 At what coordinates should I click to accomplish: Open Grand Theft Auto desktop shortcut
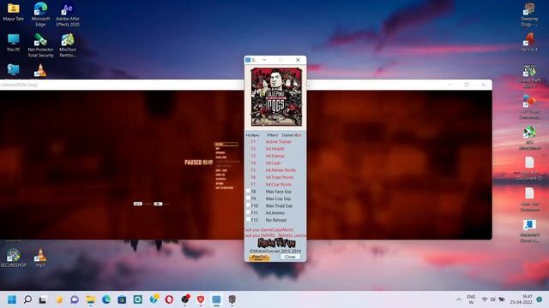pyautogui.click(x=529, y=76)
